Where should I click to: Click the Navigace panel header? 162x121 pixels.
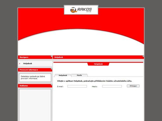(35, 57)
